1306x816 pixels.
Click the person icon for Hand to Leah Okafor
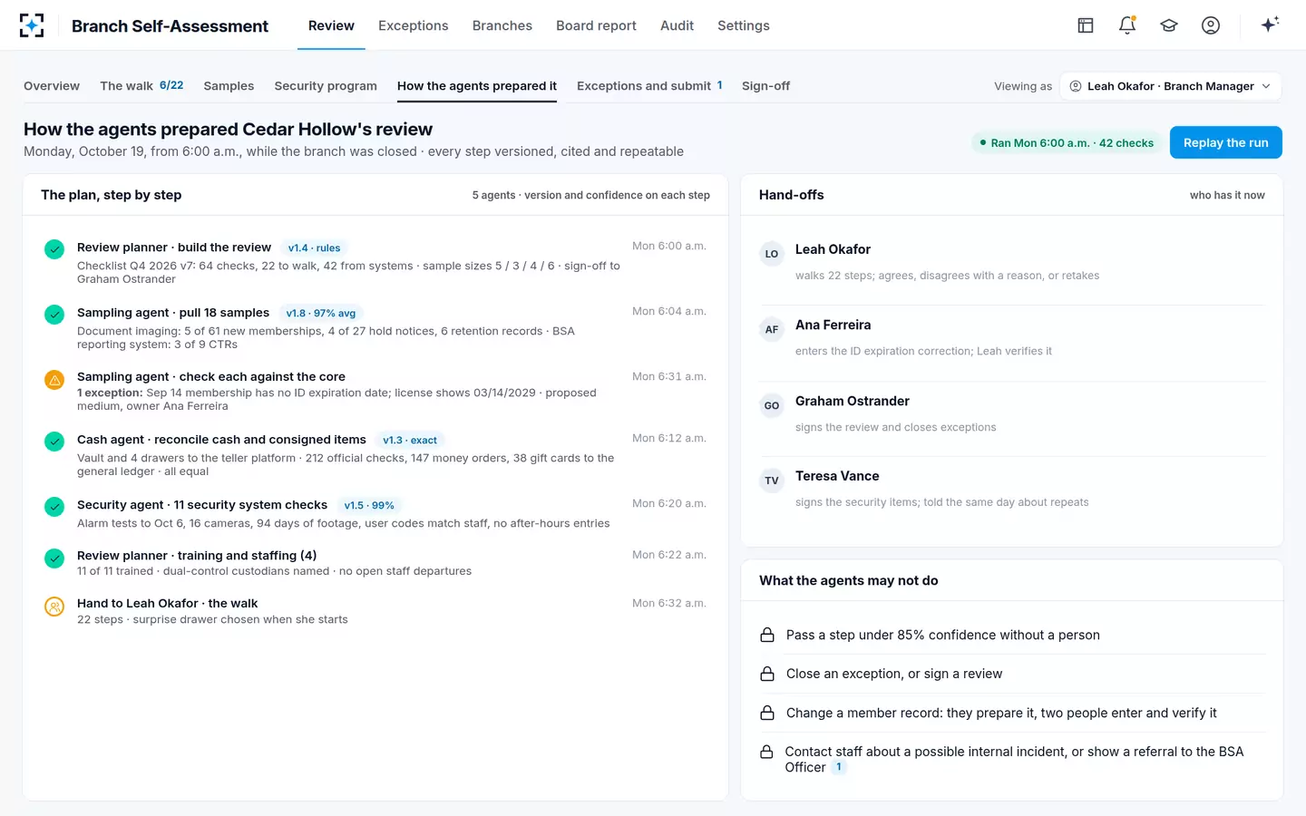(54, 606)
